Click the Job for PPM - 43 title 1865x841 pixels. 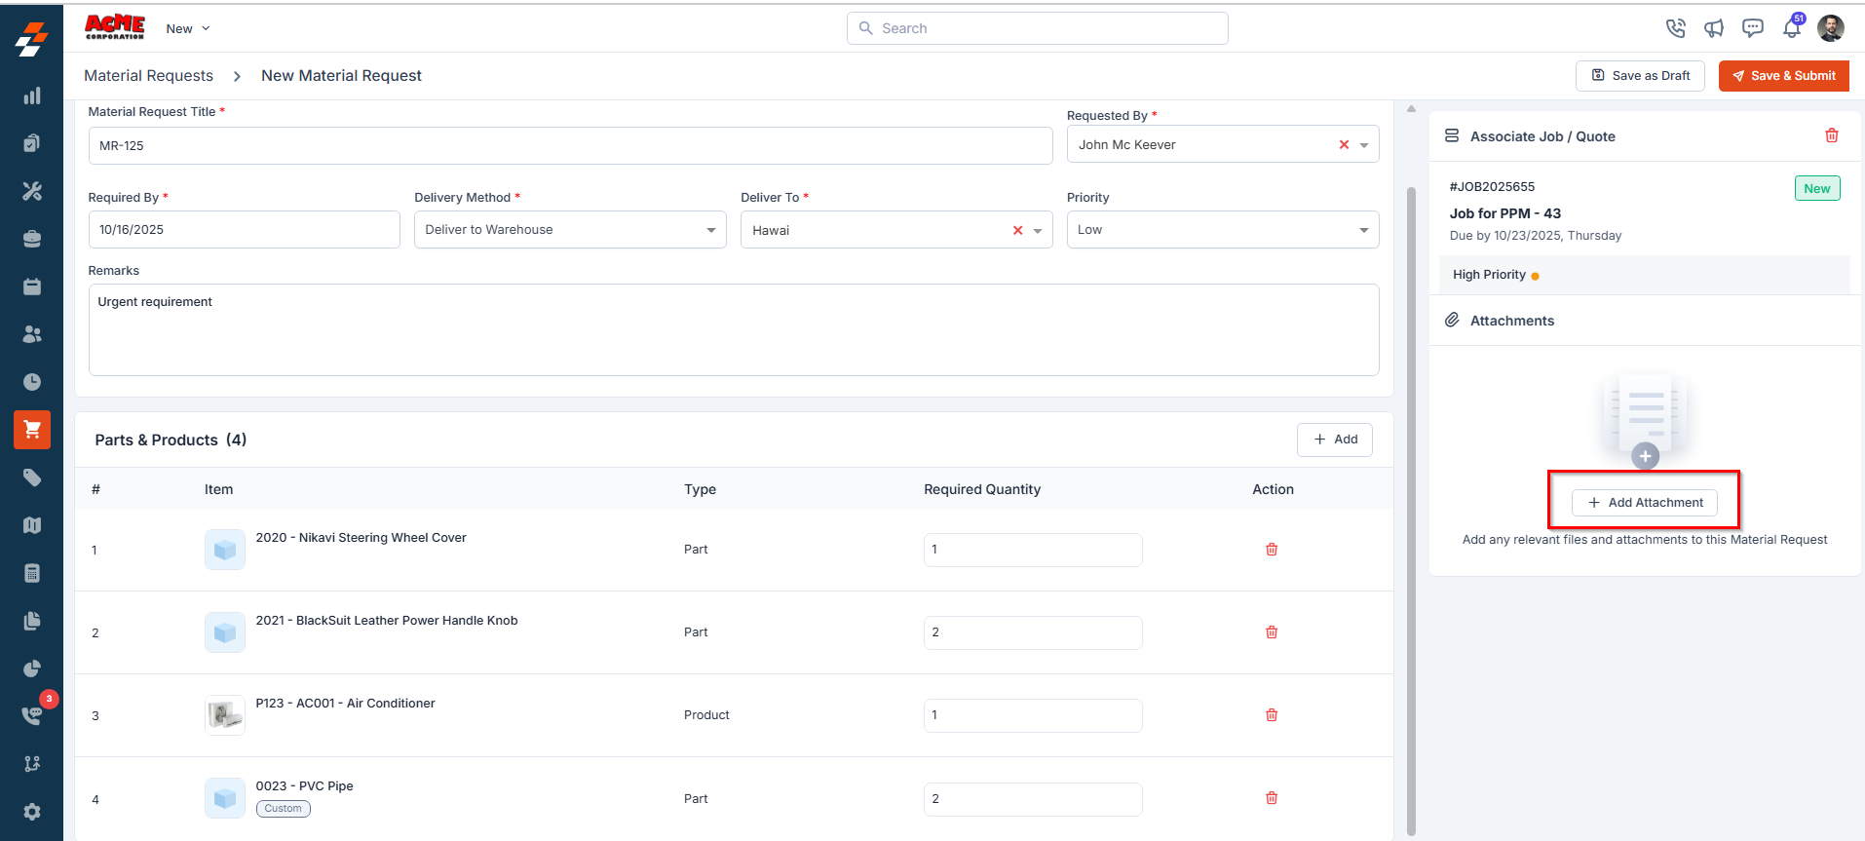1505,213
